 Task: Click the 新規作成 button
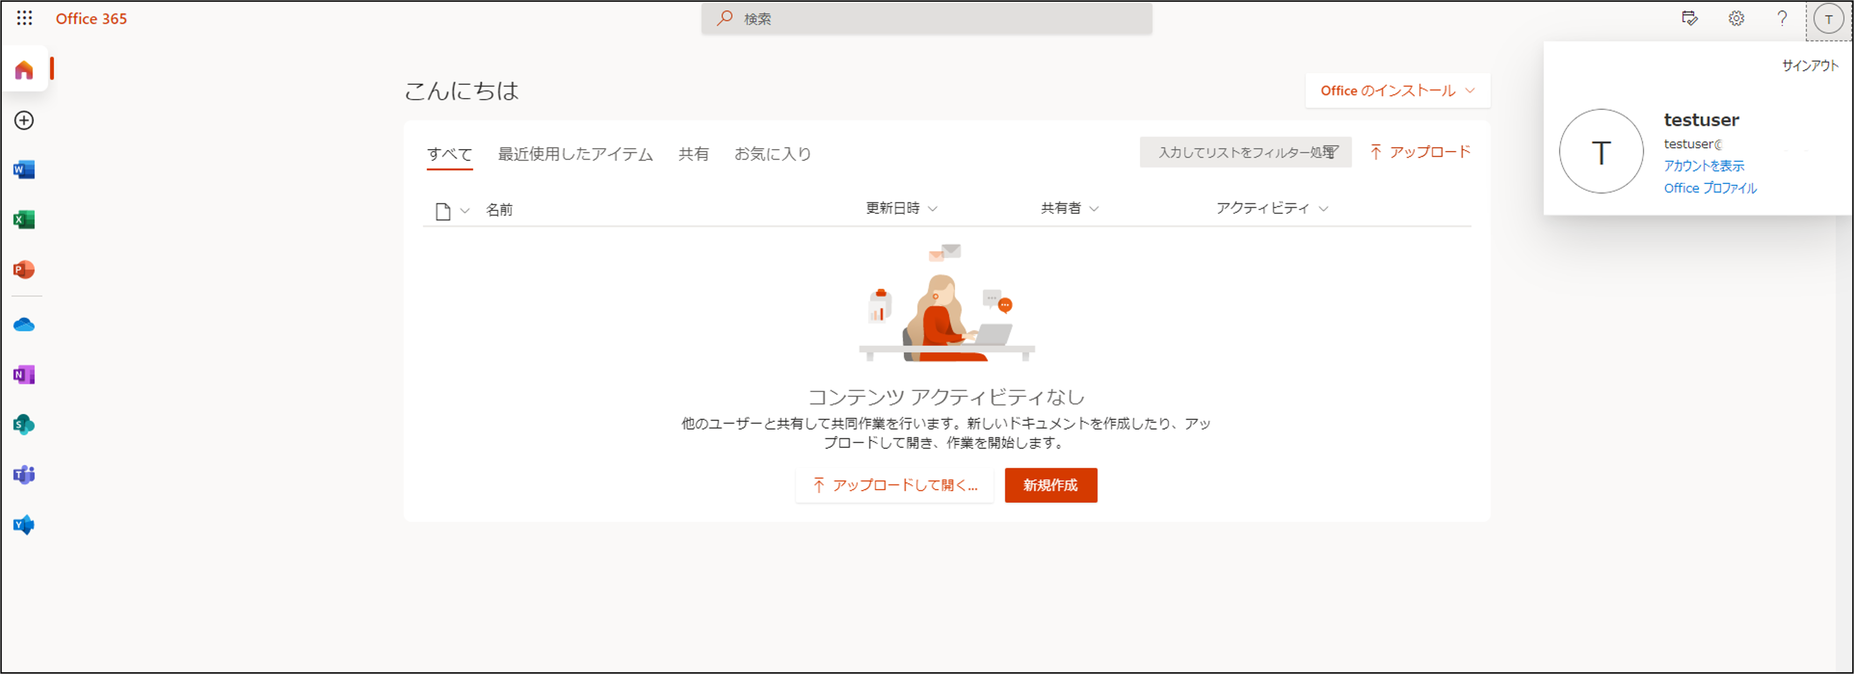(x=1050, y=486)
